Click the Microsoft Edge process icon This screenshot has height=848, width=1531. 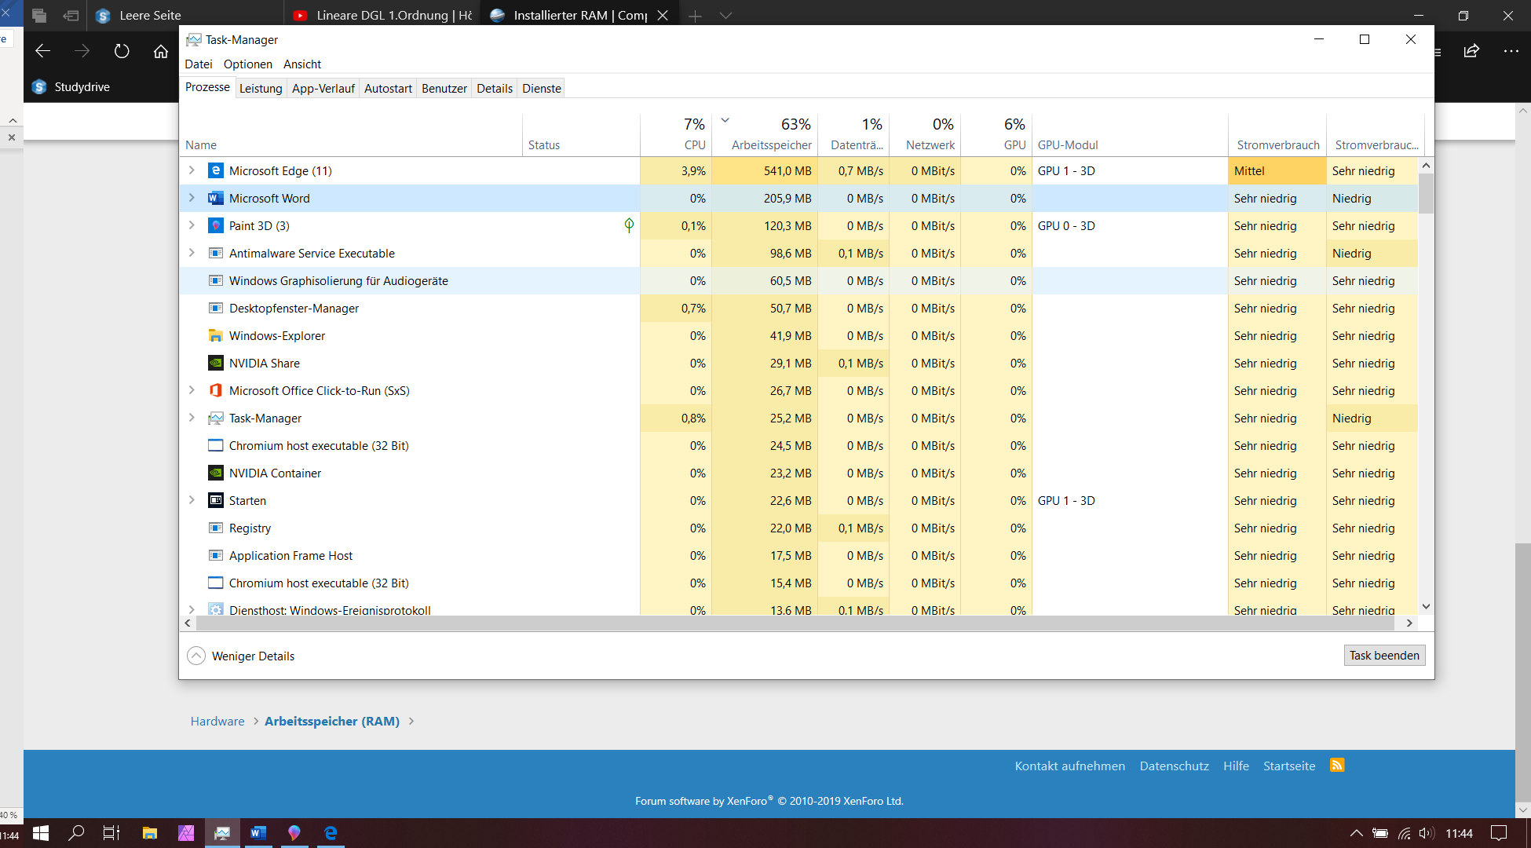(x=216, y=170)
